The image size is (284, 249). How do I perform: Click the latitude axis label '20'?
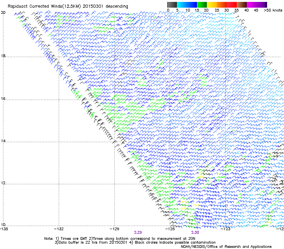click(x=3, y=13)
